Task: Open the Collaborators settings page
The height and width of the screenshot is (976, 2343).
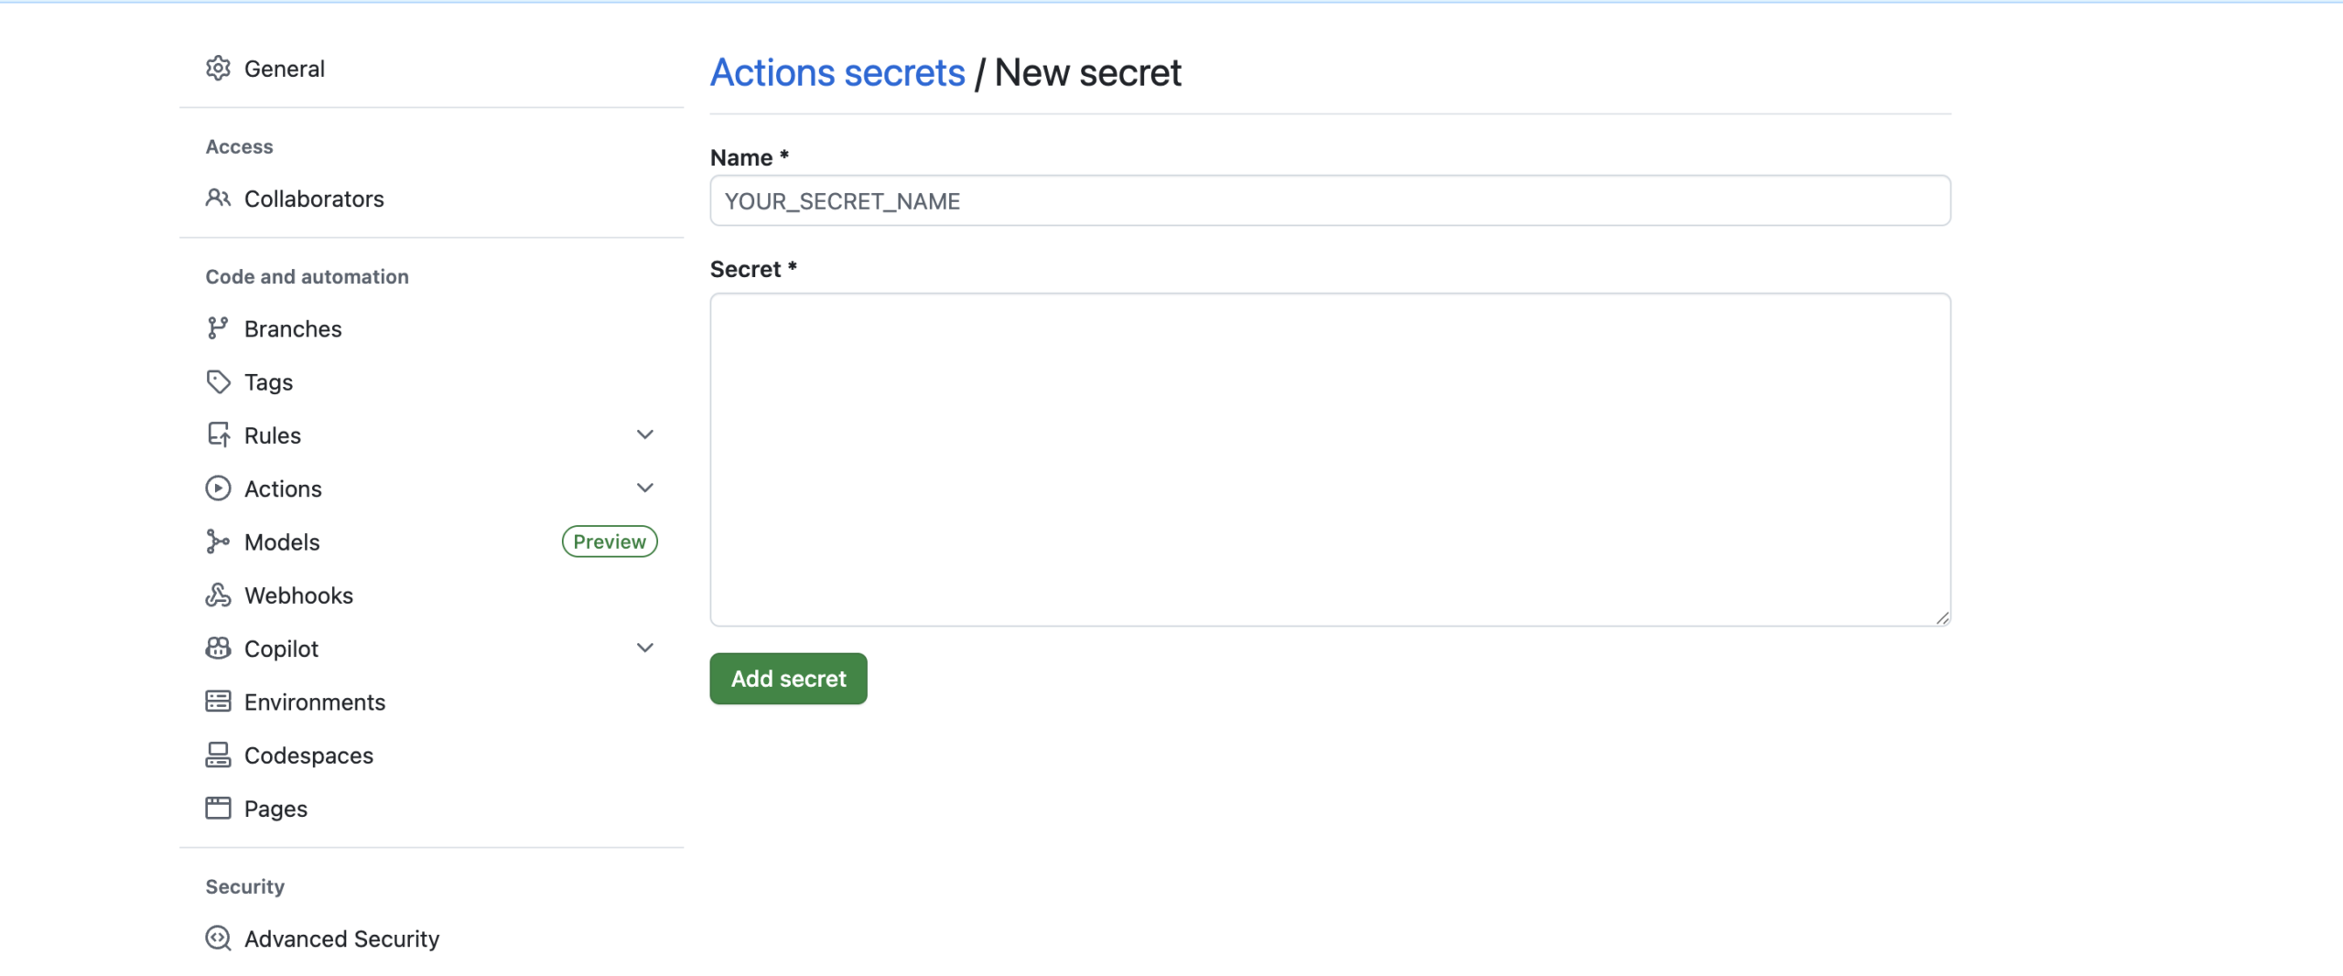Action: pos(314,198)
